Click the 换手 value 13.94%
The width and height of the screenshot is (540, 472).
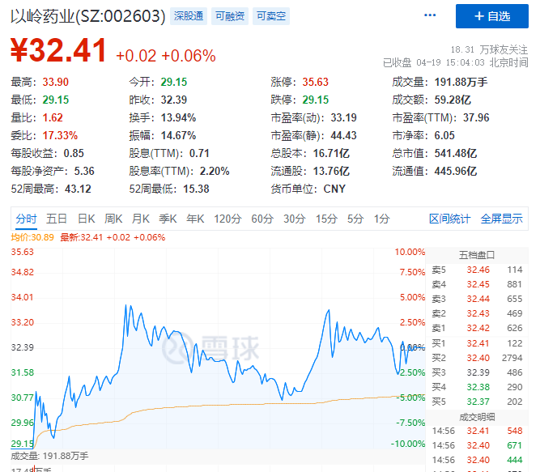click(x=178, y=117)
